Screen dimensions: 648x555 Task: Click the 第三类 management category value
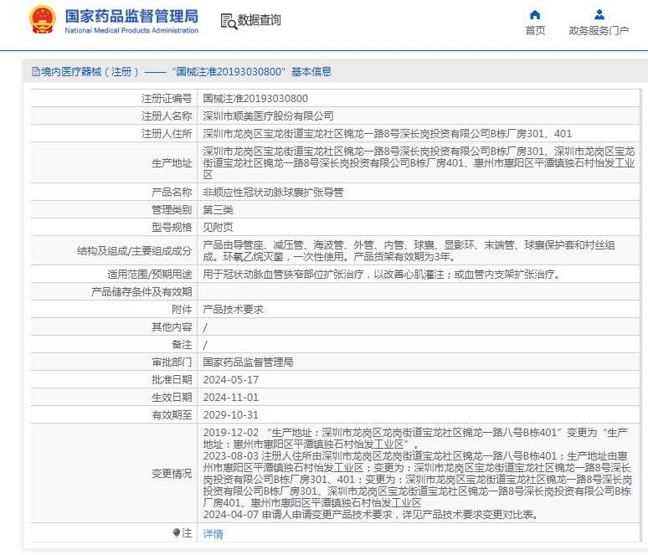click(x=218, y=209)
